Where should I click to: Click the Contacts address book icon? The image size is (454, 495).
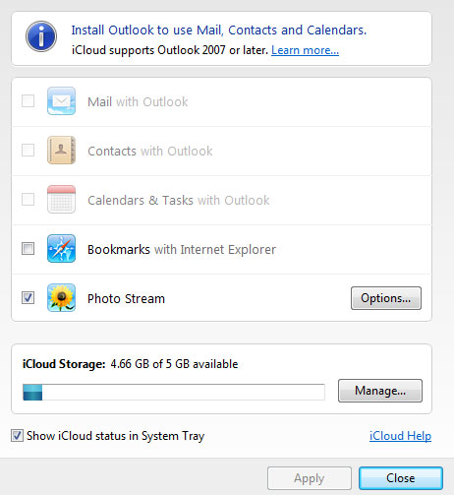click(x=61, y=151)
